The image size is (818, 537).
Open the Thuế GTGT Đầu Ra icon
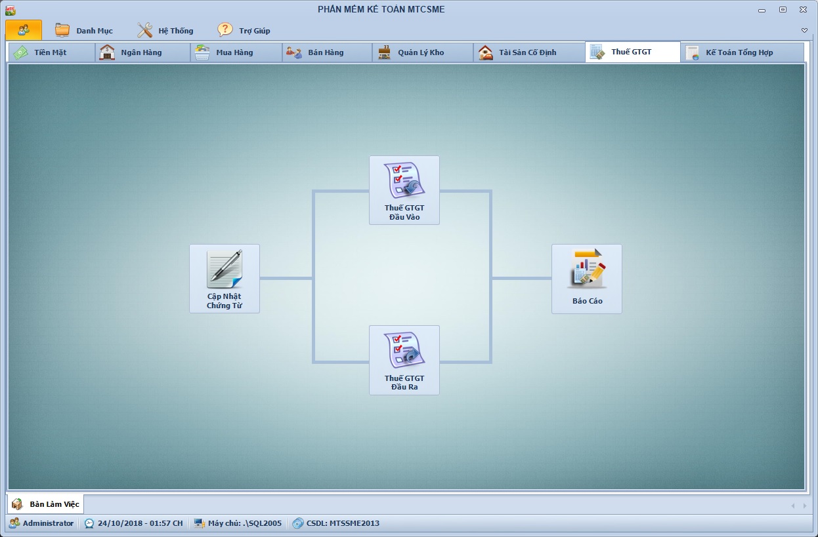[404, 351]
